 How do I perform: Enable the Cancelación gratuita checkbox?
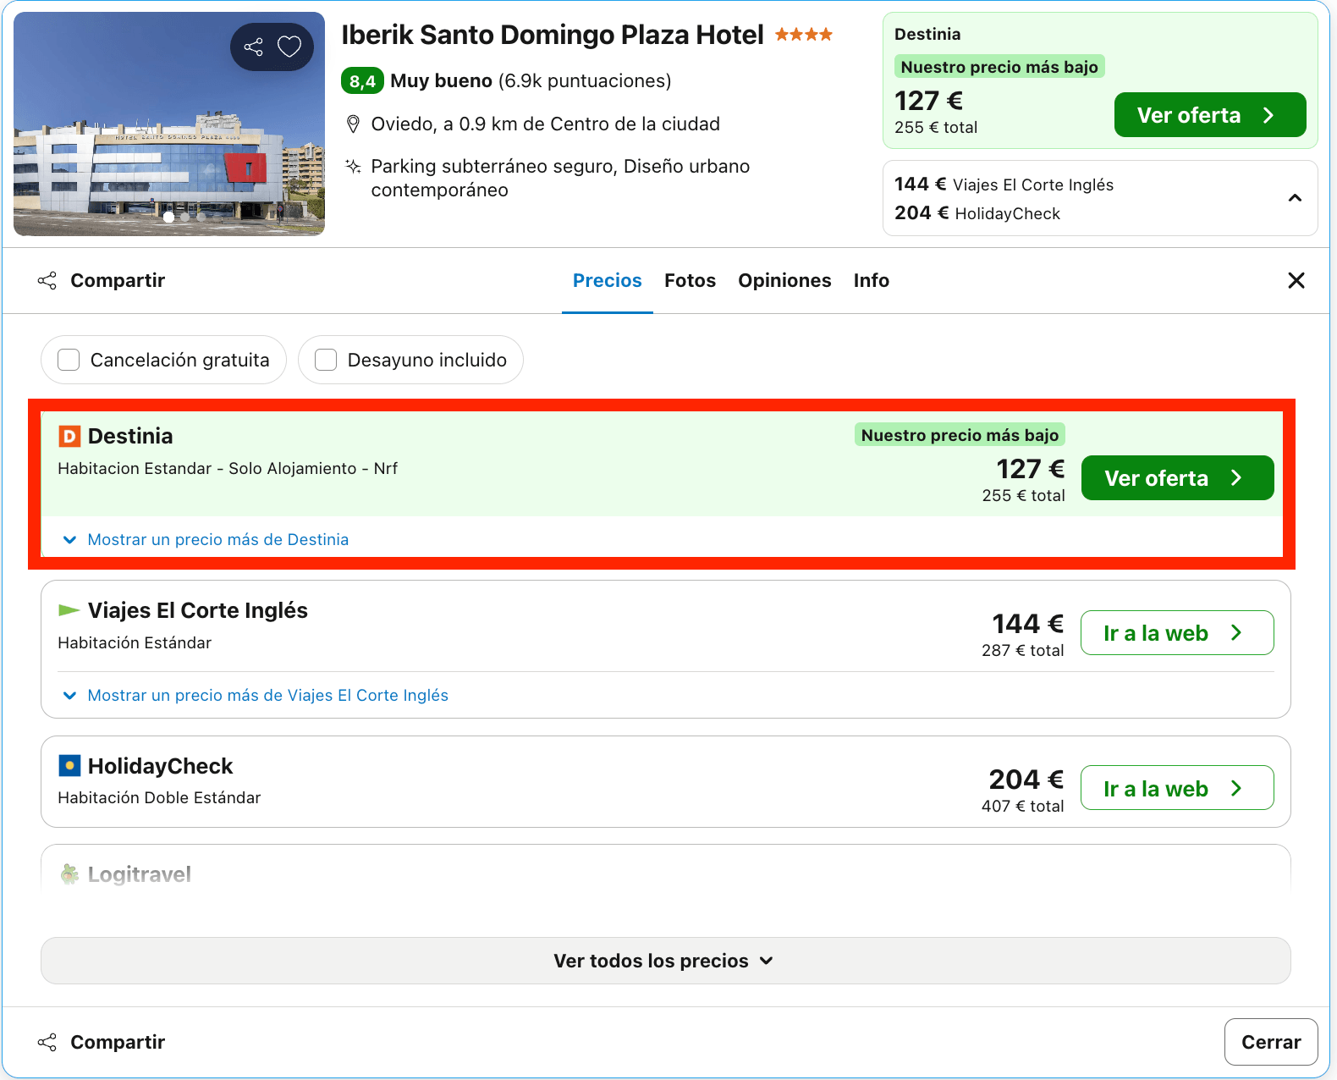[69, 360]
